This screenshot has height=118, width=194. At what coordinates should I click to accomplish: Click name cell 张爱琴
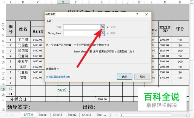point(23,61)
